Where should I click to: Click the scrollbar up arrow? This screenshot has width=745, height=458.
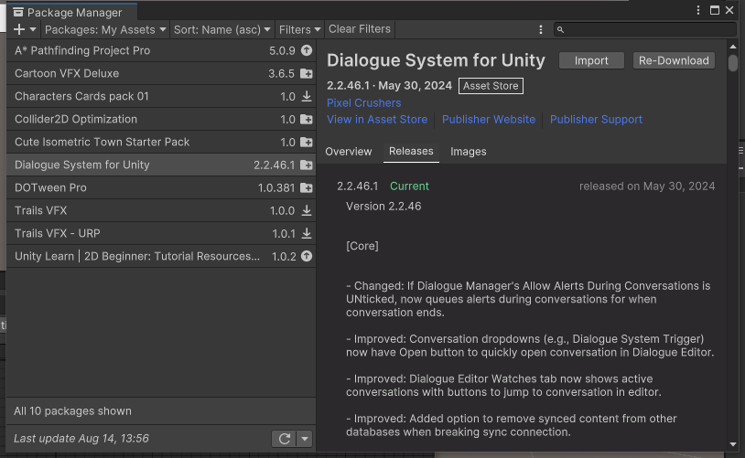click(733, 47)
